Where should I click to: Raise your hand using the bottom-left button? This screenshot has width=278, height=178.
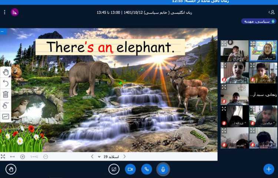(x=11, y=169)
